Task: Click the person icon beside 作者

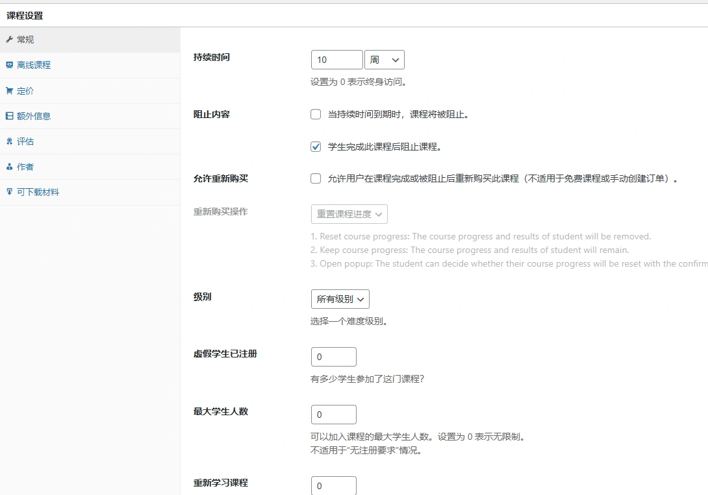Action: pos(10,167)
